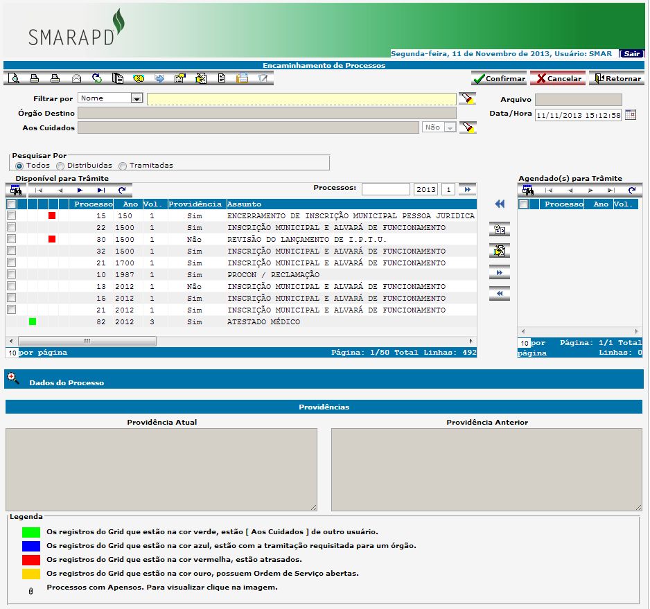Click the yellow coin toolbar icon
650x609 pixels.
pos(139,78)
